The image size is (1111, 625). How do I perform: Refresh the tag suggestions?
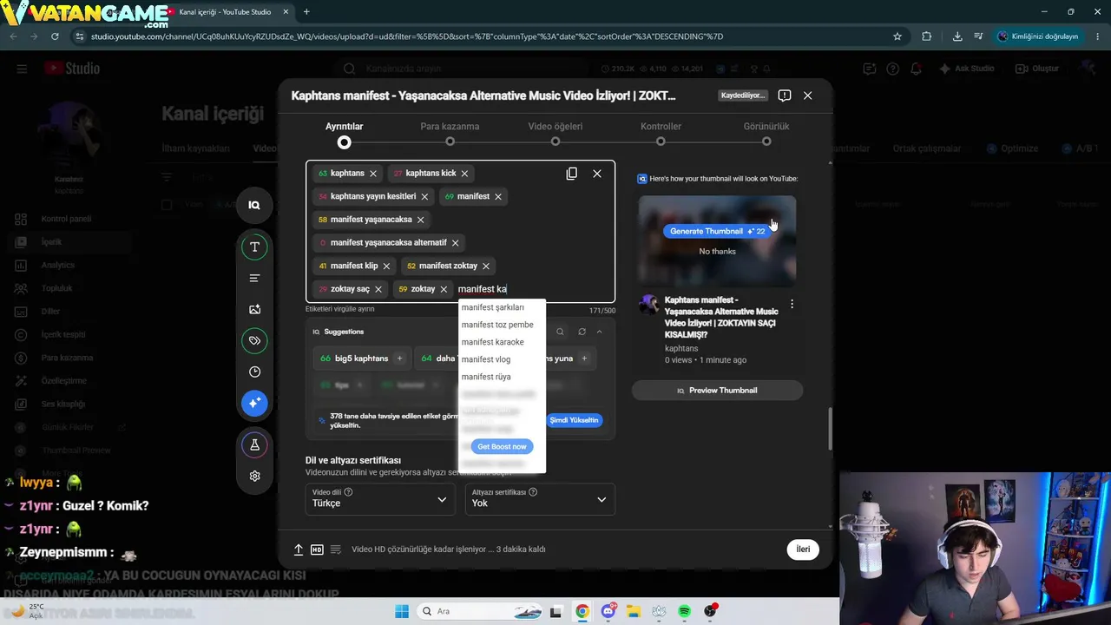(x=582, y=332)
